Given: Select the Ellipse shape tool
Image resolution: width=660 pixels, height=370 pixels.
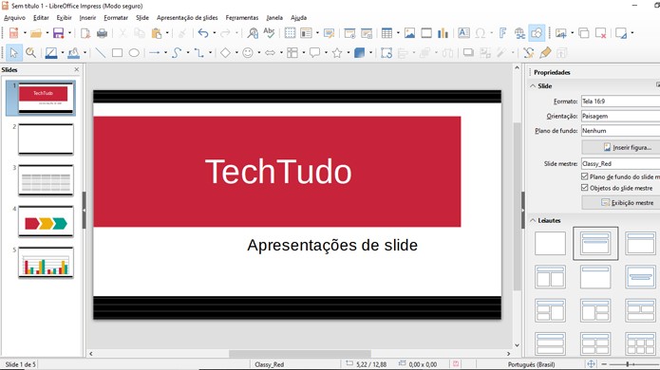Looking at the screenshot, I should coord(134,52).
